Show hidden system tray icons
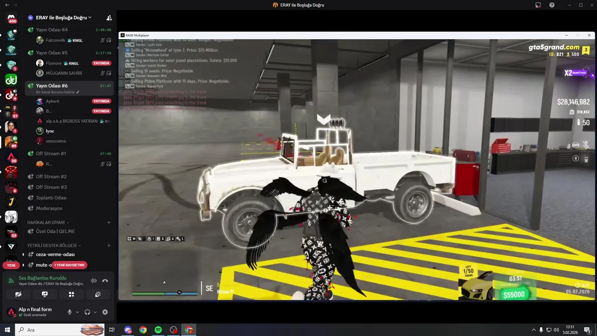 [534, 330]
